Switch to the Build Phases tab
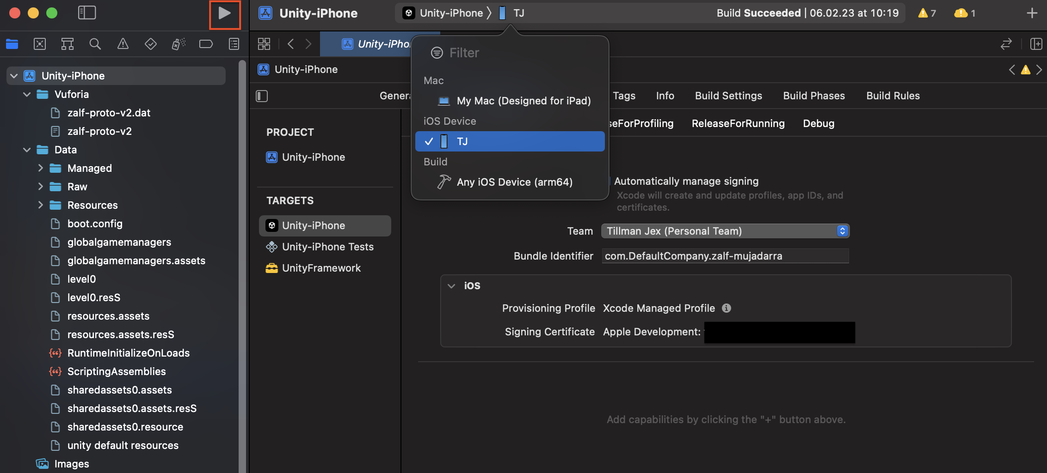 pos(814,96)
